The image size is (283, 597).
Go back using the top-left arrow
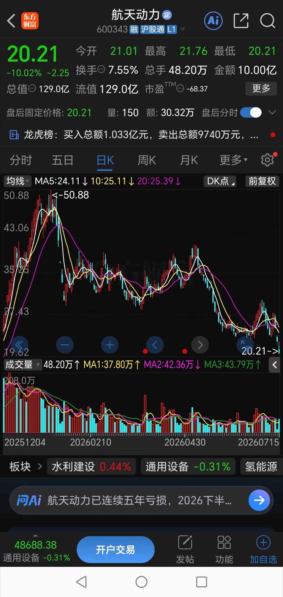click(11, 21)
